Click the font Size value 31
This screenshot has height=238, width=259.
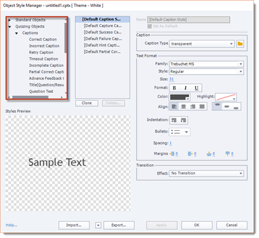[171, 79]
